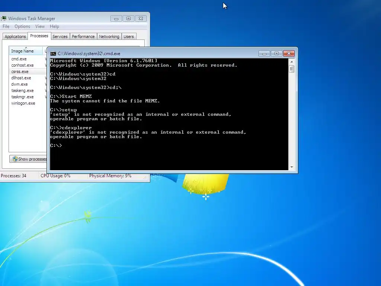
Task: Click the cmd vertical scrollbar thumb
Action: tap(292, 69)
